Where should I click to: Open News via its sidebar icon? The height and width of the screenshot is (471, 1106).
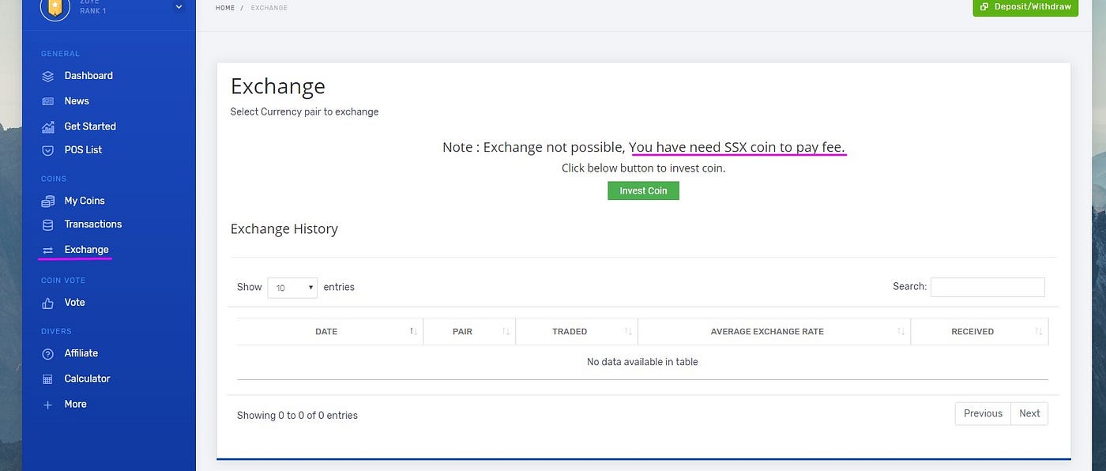coord(48,100)
